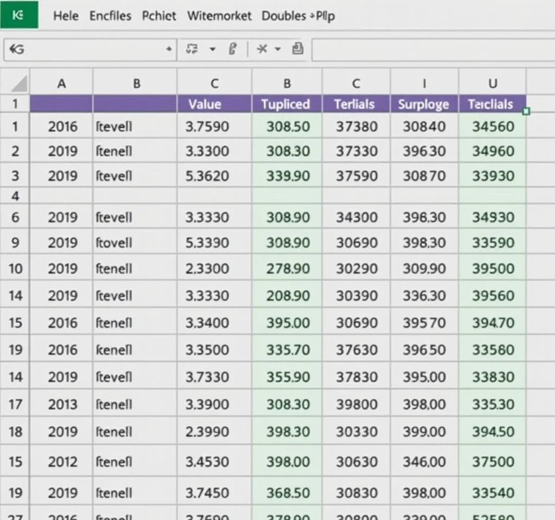
Task: Click the Tupliced header cell
Action: tap(286, 104)
